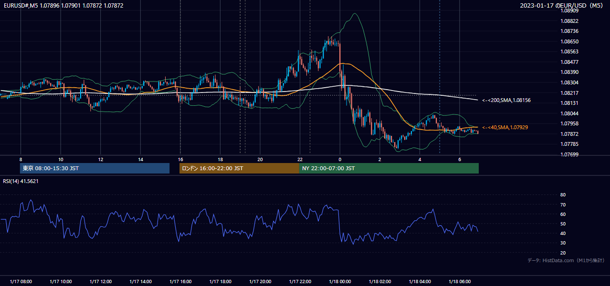Click the 1/18 02:00 date label

pyautogui.click(x=380, y=281)
